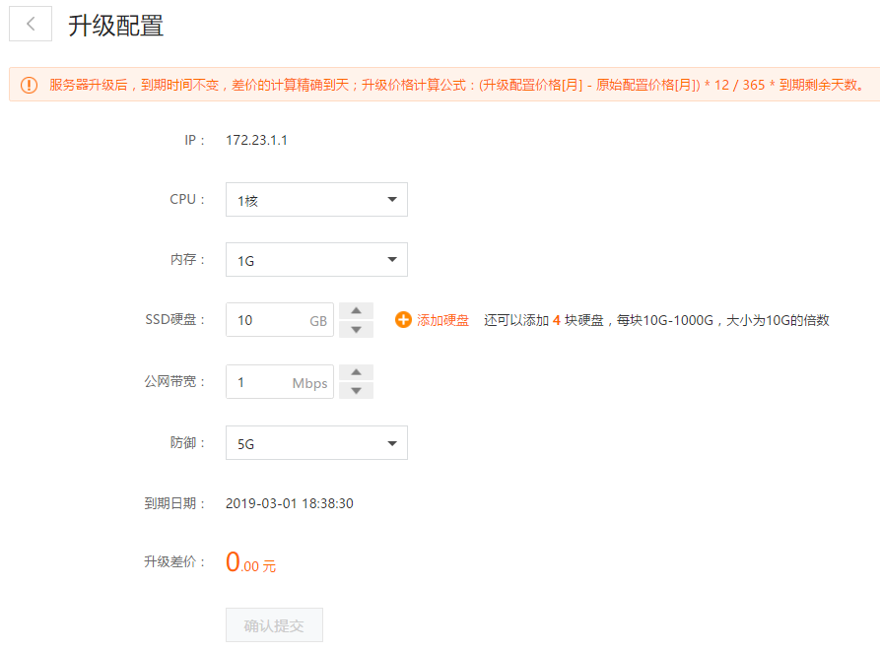Lower 公网带宽 using the down arrow
The width and height of the screenshot is (880, 652).
(356, 390)
